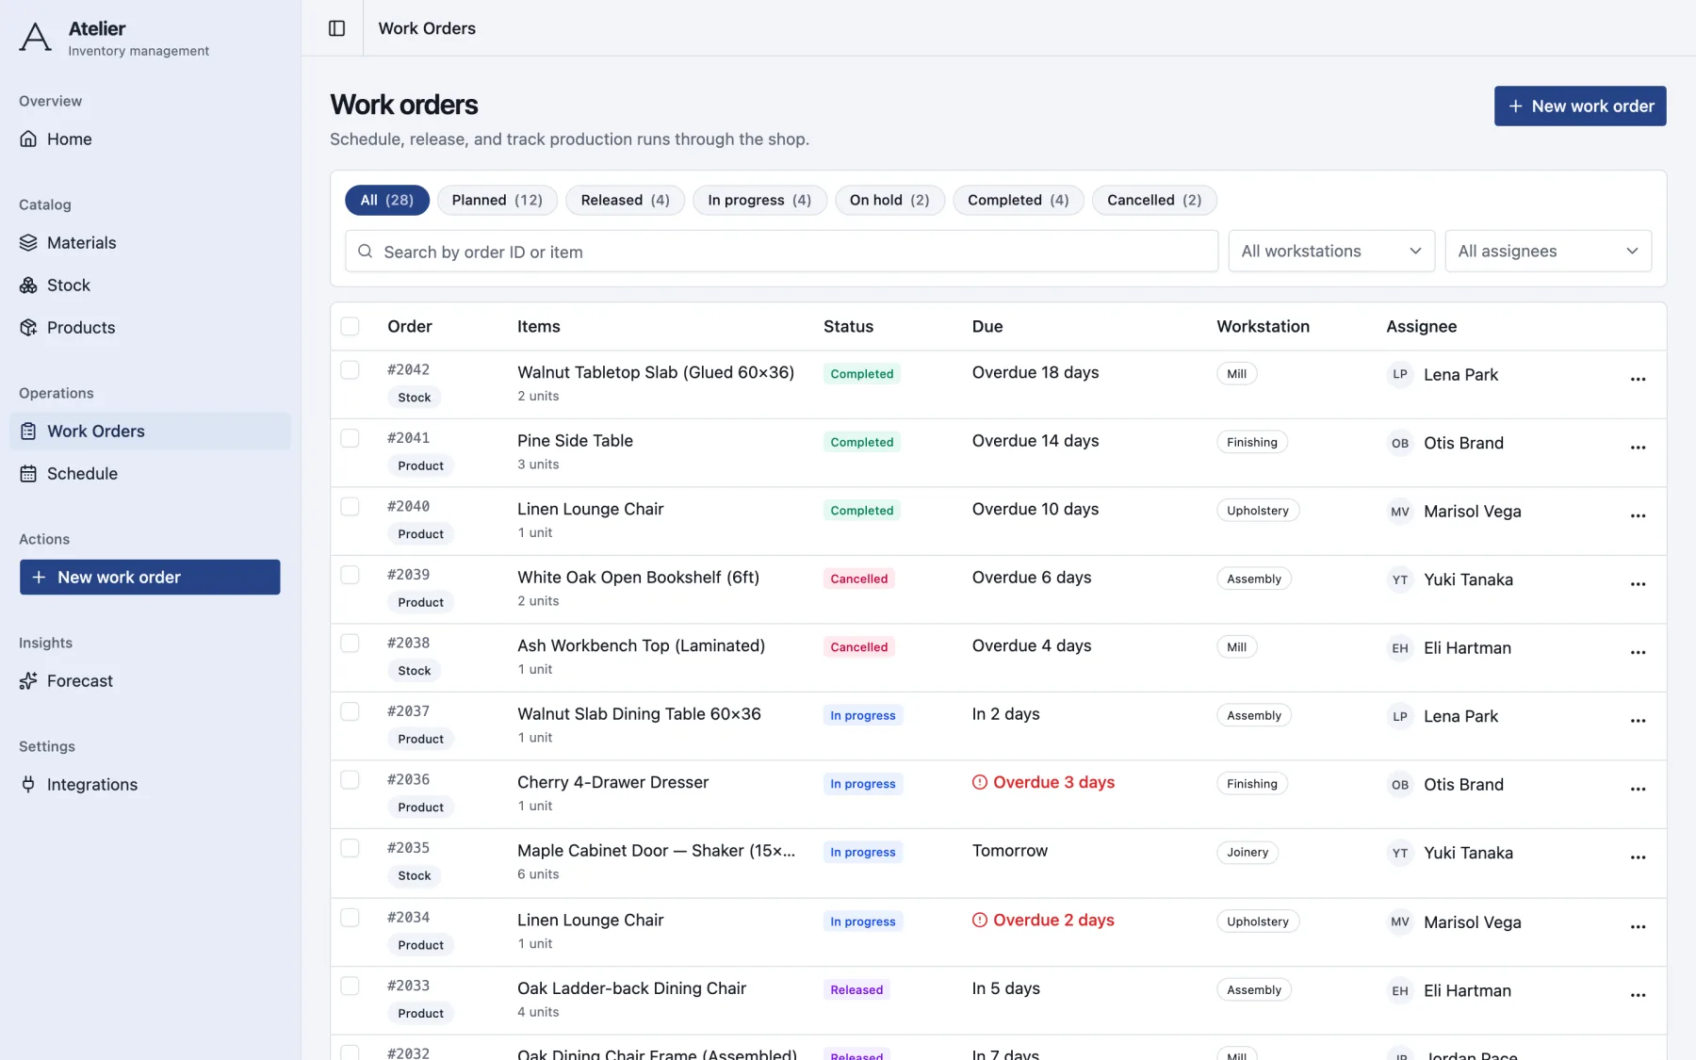Toggle the select-all checkbox in table header
1696x1060 pixels.
[x=350, y=326]
